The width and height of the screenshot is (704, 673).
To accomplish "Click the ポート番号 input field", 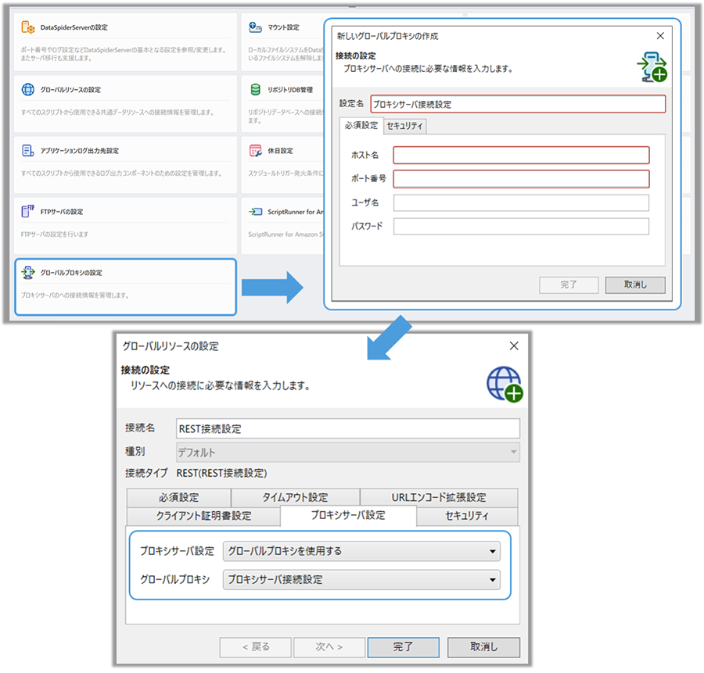I will (x=521, y=179).
